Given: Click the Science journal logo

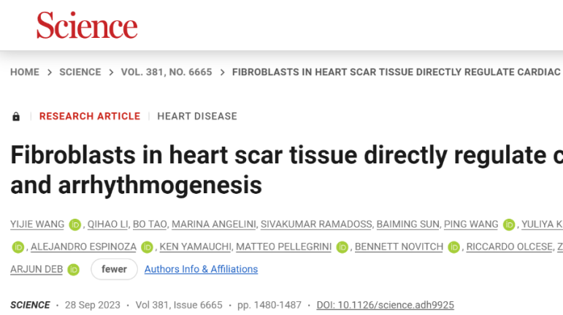Looking at the screenshot, I should 87,26.
